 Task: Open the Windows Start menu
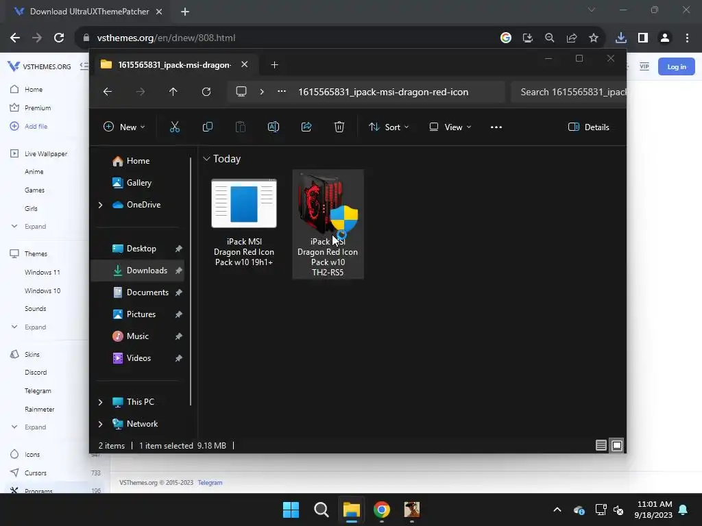coord(291,510)
